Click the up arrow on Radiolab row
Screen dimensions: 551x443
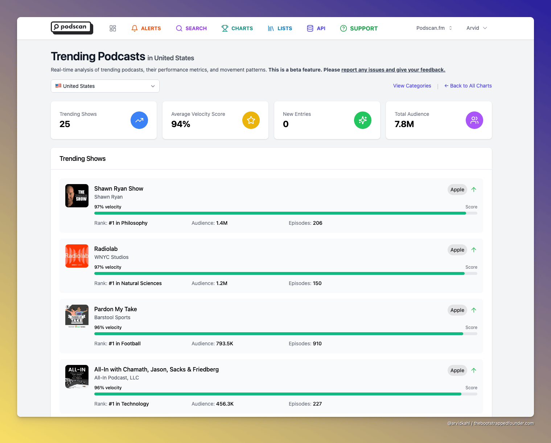pyautogui.click(x=474, y=250)
